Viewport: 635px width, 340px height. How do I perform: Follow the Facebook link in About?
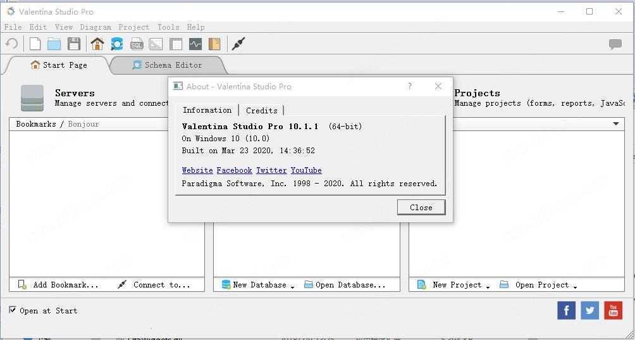pyautogui.click(x=234, y=170)
